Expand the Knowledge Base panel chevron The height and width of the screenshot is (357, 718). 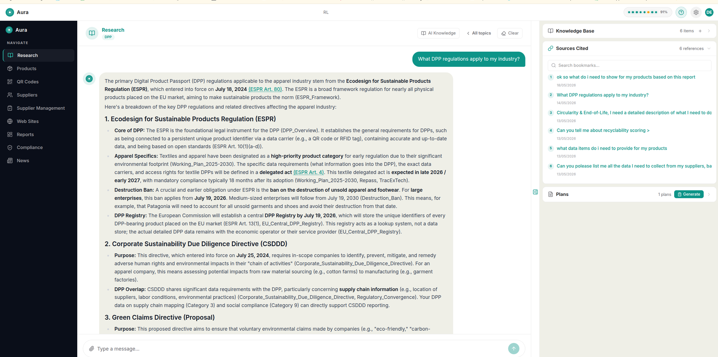709,31
